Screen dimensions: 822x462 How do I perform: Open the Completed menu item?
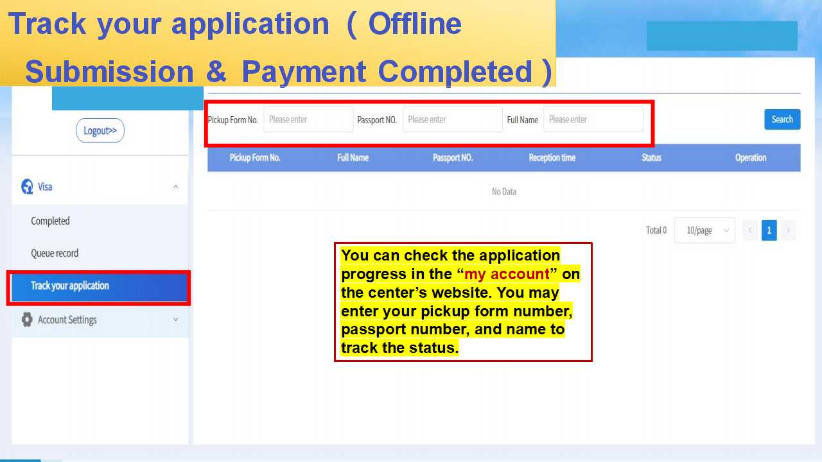click(50, 221)
